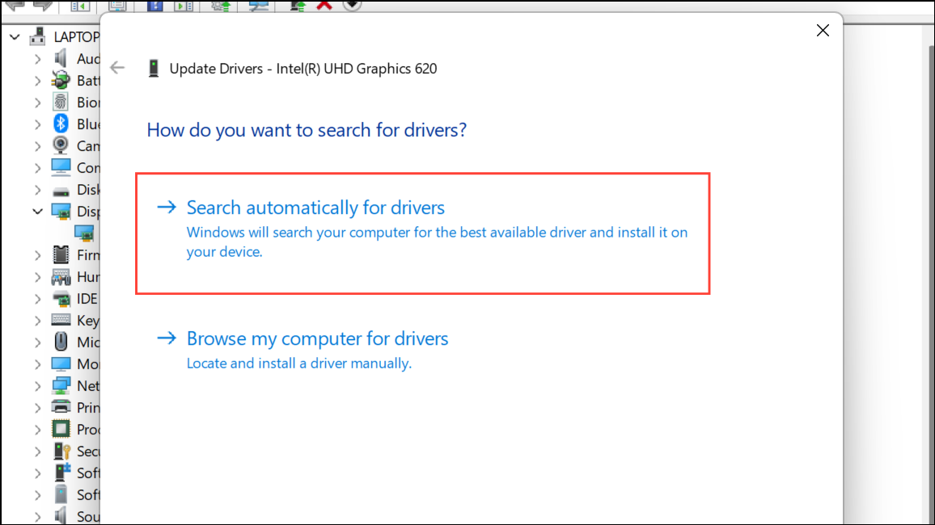The image size is (935, 525).
Task: Select the processor icon next to Proc
Action: tap(61, 429)
